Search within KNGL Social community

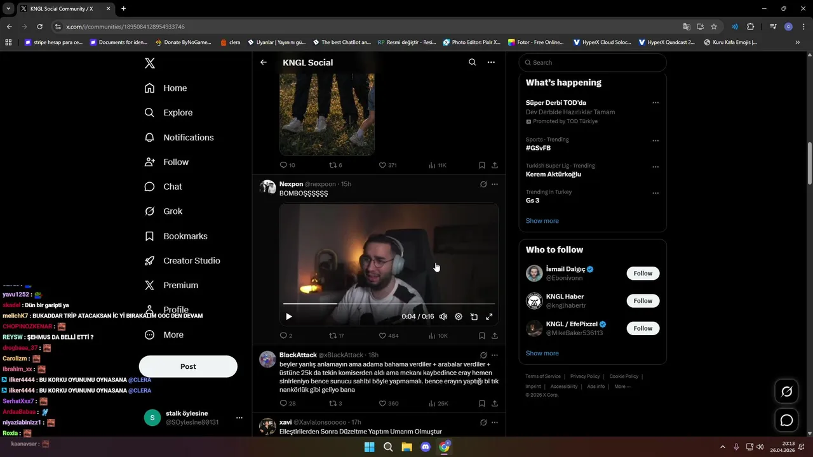pyautogui.click(x=472, y=62)
